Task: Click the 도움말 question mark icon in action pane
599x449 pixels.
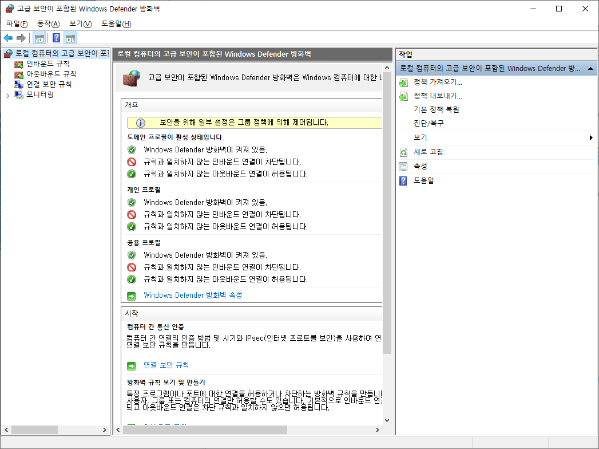Action: tap(403, 181)
